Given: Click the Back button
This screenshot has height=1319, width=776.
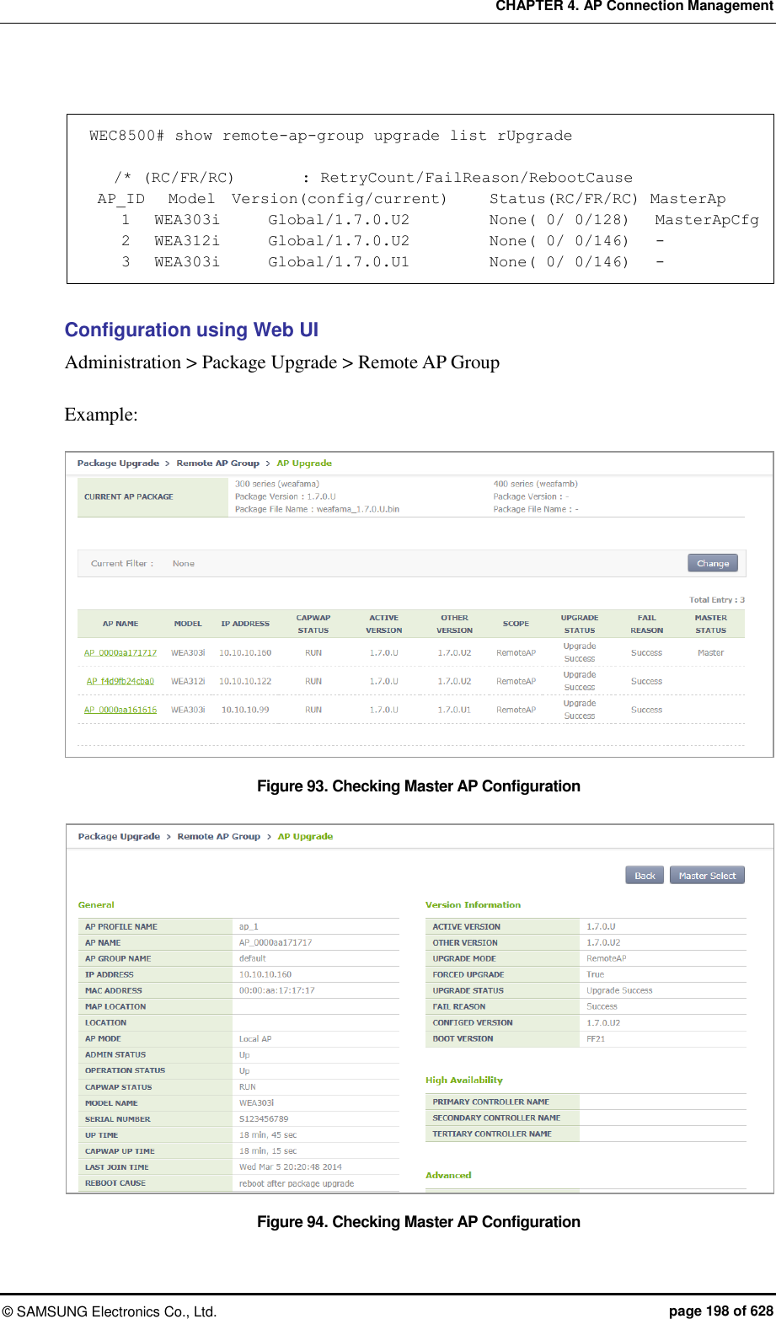Looking at the screenshot, I should 645,875.
